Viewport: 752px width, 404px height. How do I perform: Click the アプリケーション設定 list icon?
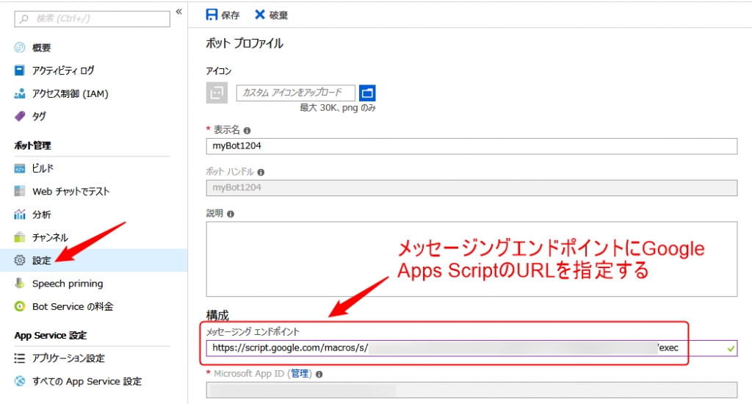[x=20, y=358]
